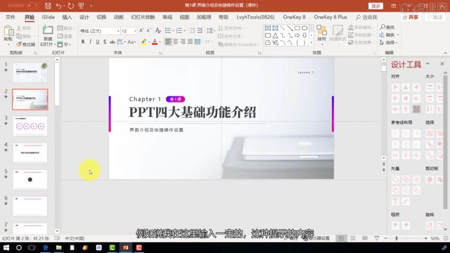Toggle the AutoSave switch in title bar
The width and height of the screenshot is (450, 253).
33,5
